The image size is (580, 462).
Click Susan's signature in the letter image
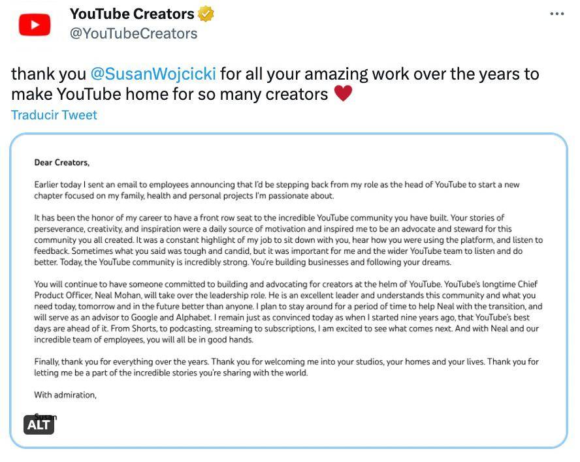tap(44, 416)
